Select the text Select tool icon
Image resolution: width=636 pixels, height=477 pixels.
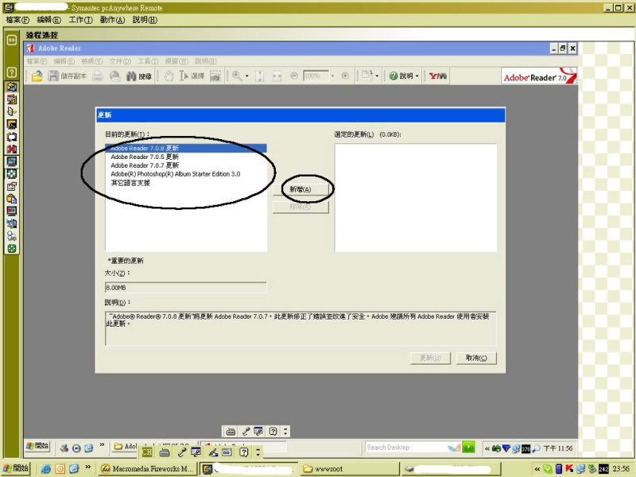pyautogui.click(x=184, y=76)
